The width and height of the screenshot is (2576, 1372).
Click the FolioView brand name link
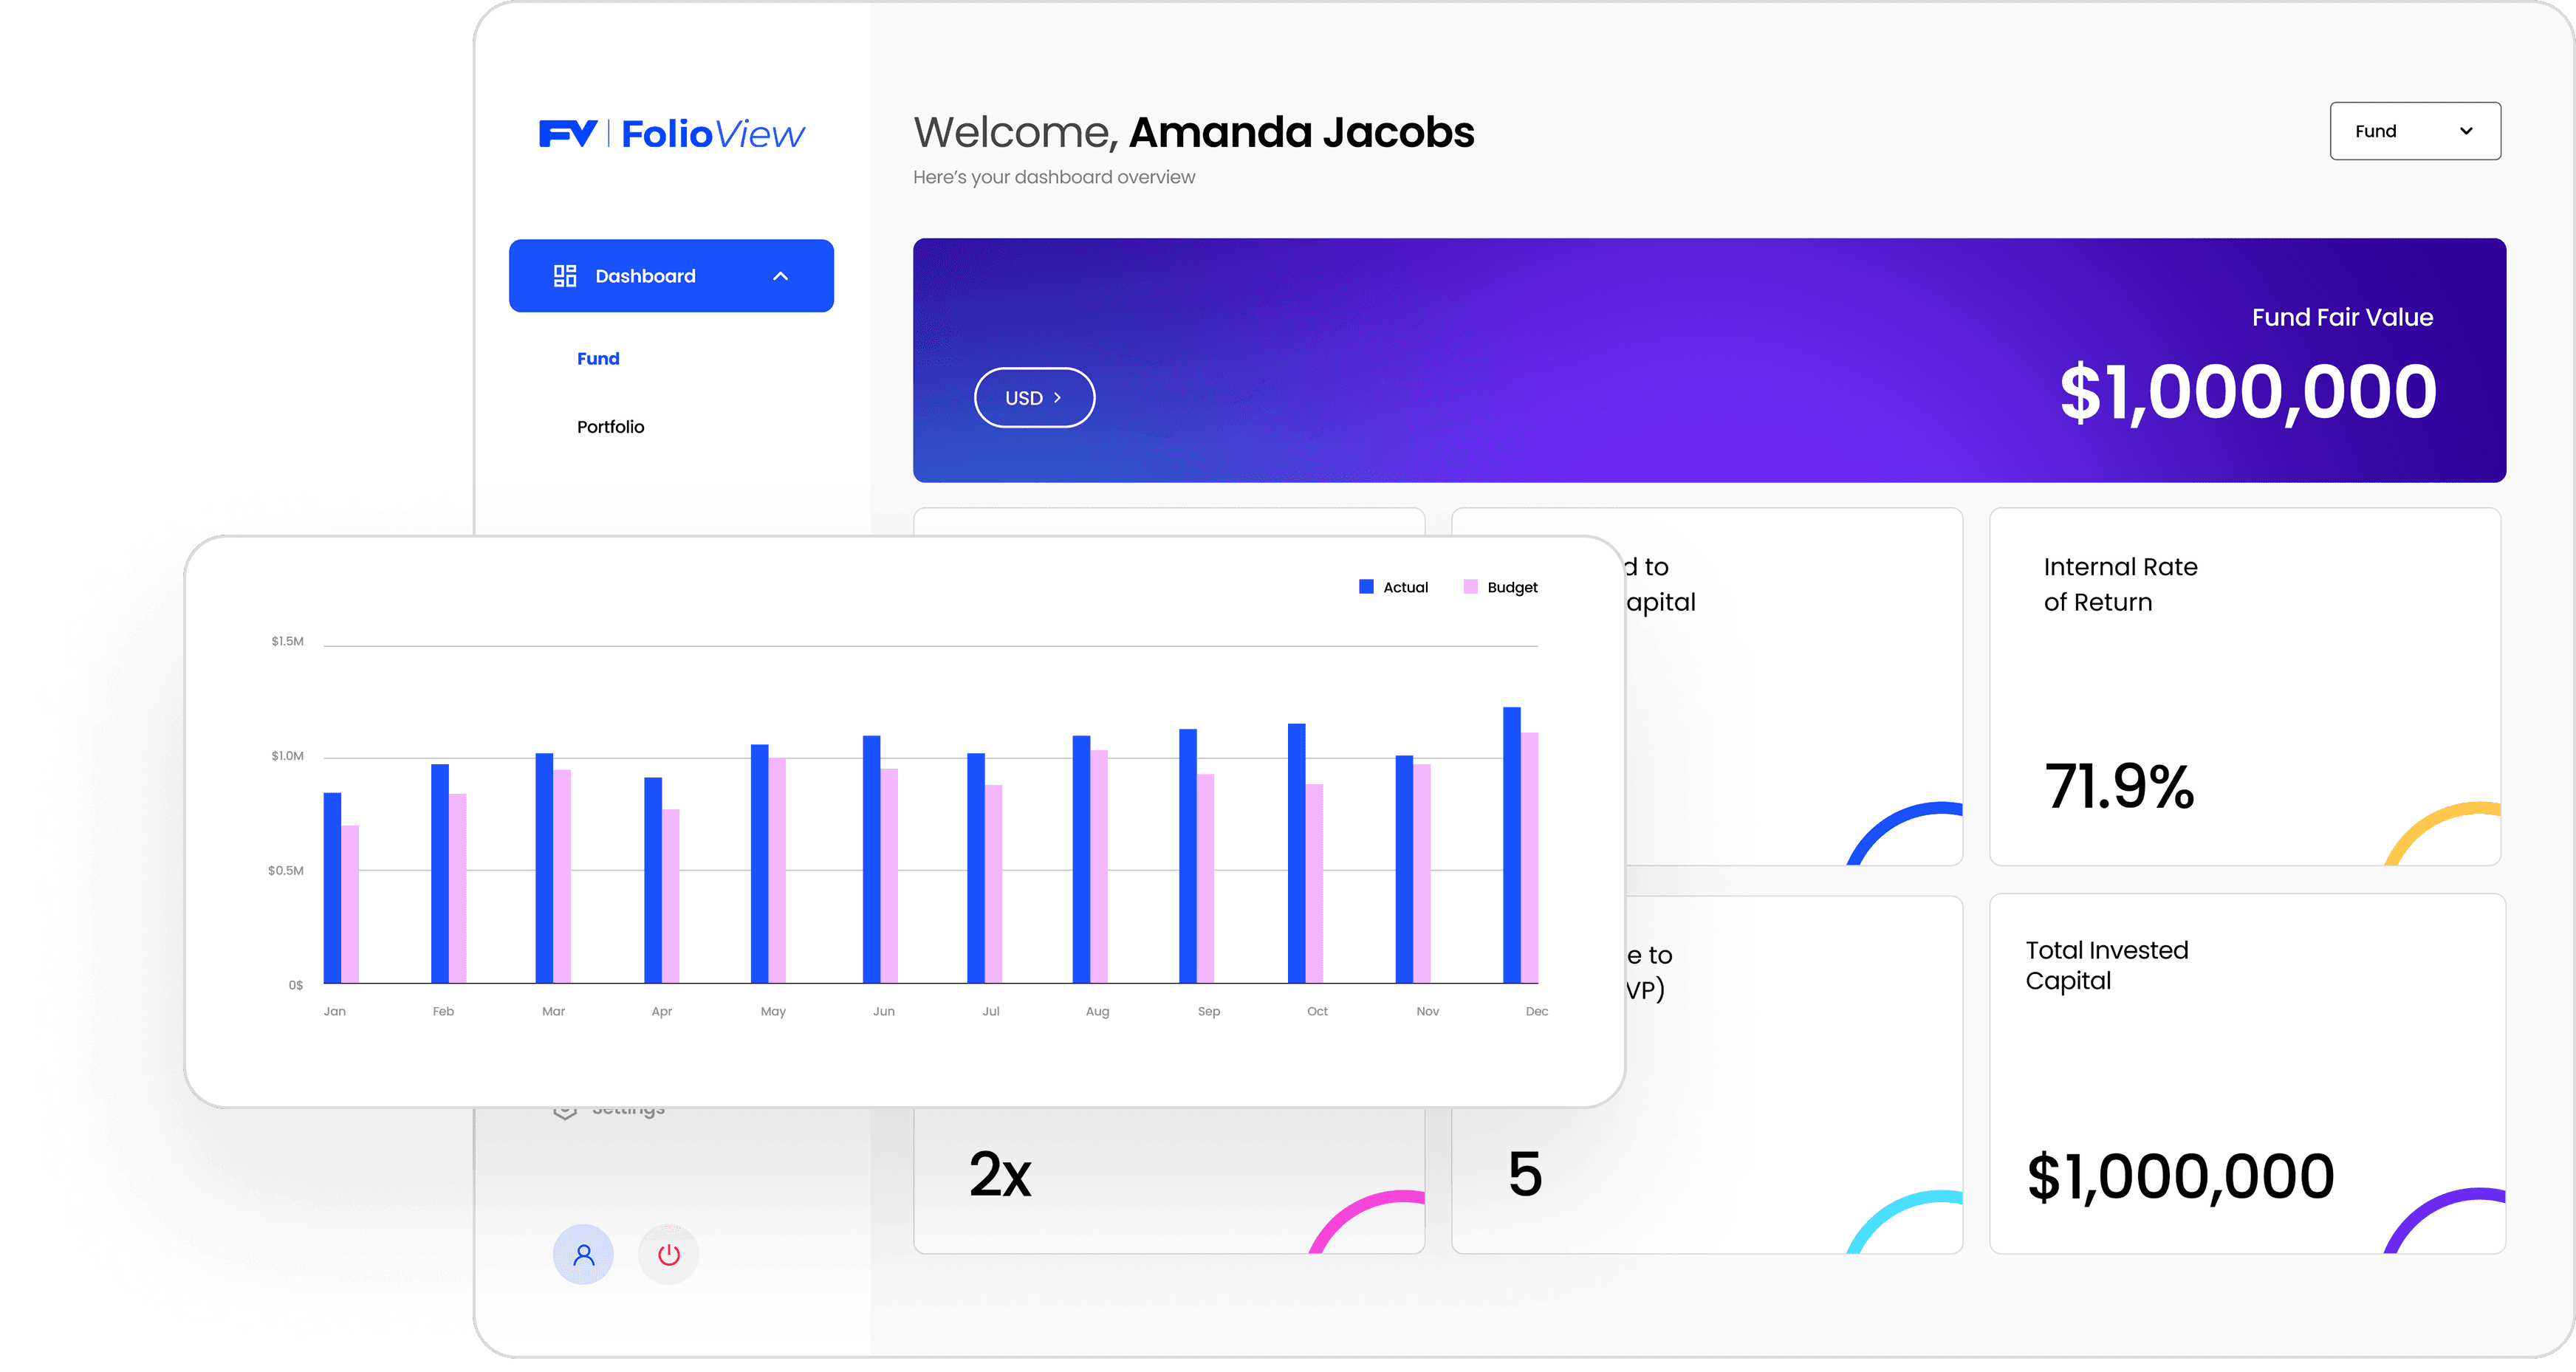712,134
